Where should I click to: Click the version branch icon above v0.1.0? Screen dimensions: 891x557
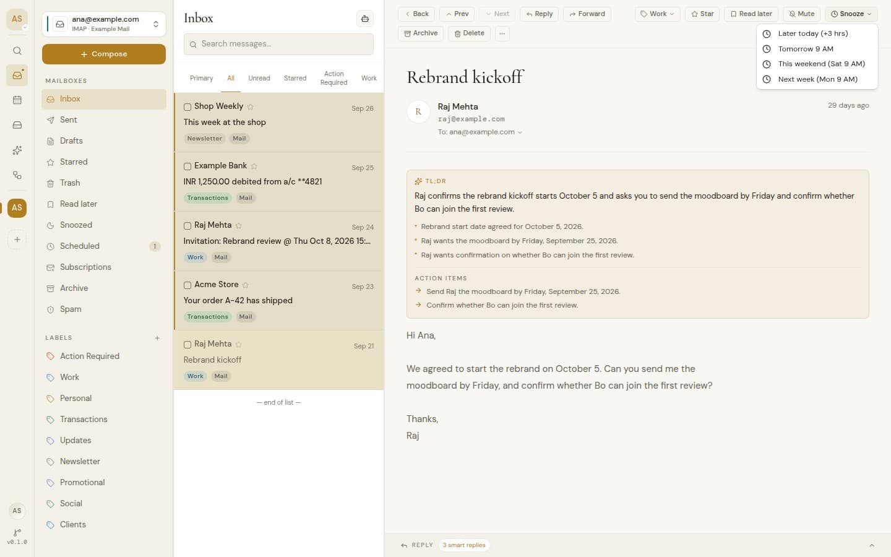(17, 532)
